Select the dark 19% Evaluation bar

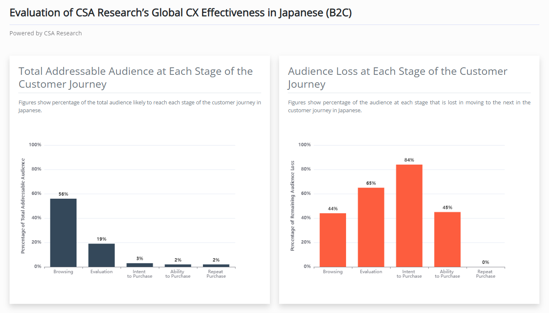[x=101, y=255]
